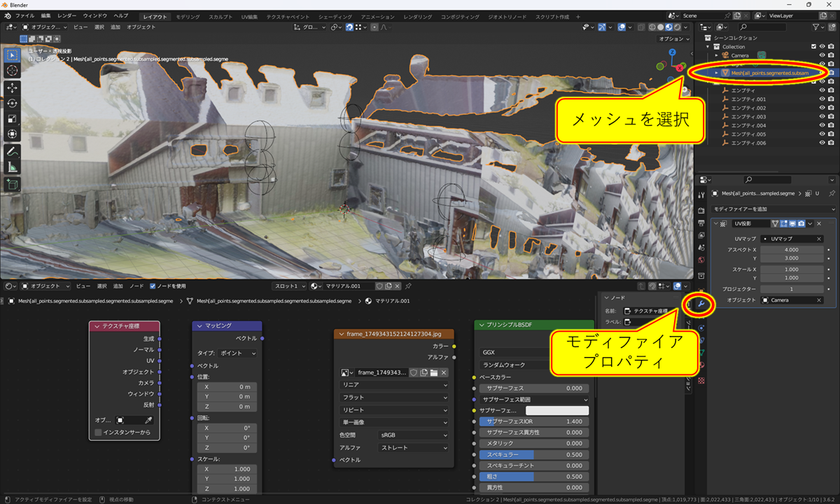This screenshot has height=504, width=840.
Task: Activate the Measure tool
Action: pos(13,167)
